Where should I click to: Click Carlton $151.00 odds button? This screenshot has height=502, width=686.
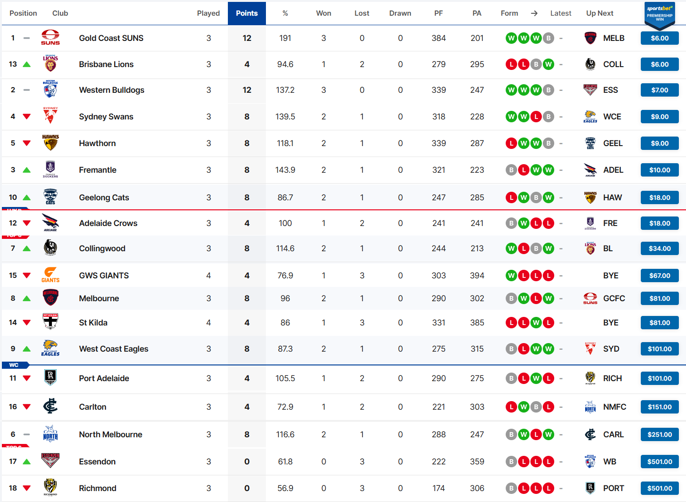(x=660, y=407)
